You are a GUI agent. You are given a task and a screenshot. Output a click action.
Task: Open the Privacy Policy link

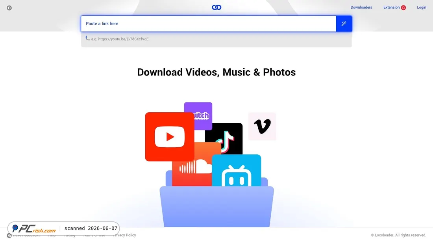pos(124,235)
